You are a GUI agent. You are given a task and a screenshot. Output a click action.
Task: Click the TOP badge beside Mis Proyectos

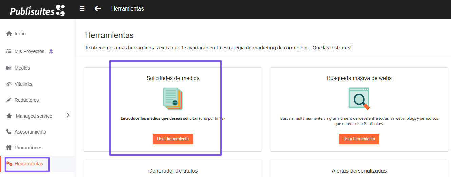[x=51, y=52]
